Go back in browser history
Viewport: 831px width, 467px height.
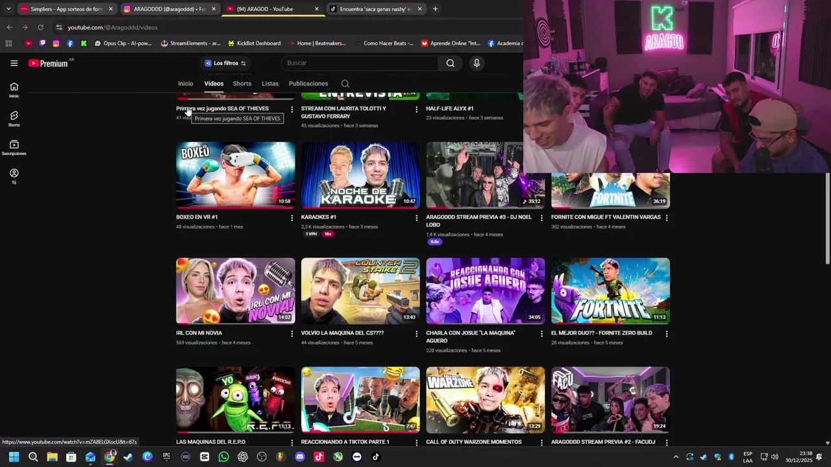[9, 27]
